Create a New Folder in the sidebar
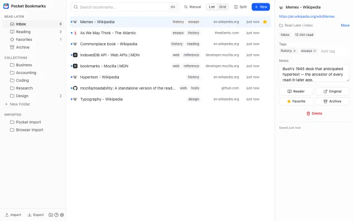The height and width of the screenshot is (221, 354). tap(18, 104)
